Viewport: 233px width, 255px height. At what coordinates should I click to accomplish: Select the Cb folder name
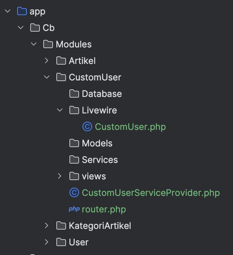click(48, 28)
